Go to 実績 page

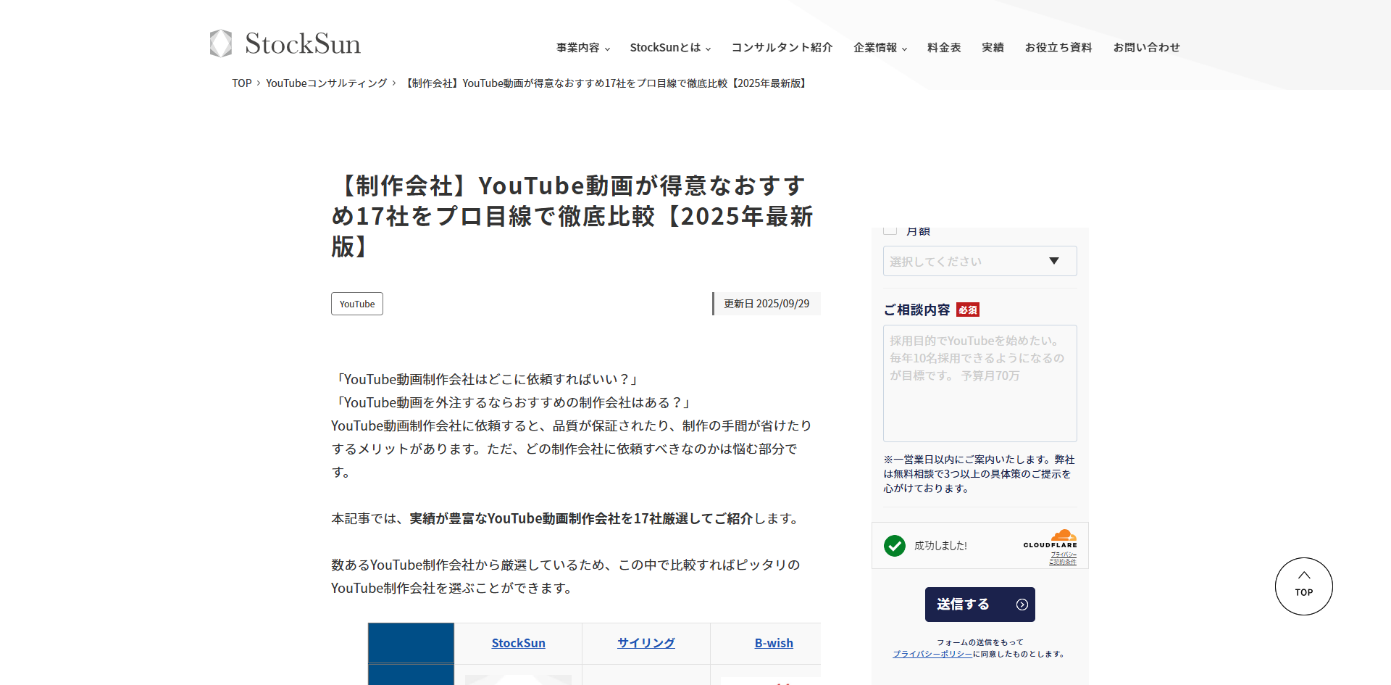993,48
